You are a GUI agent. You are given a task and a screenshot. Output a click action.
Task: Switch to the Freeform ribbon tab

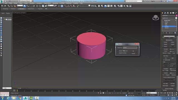(x=13, y=9)
